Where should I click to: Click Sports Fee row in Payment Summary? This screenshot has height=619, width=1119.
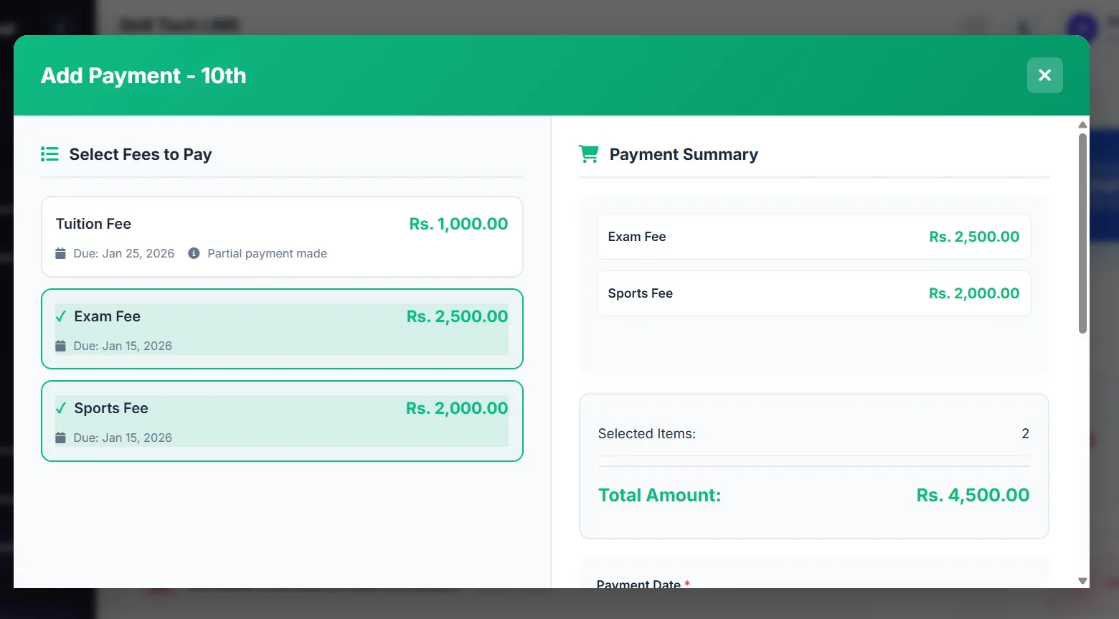pos(813,293)
